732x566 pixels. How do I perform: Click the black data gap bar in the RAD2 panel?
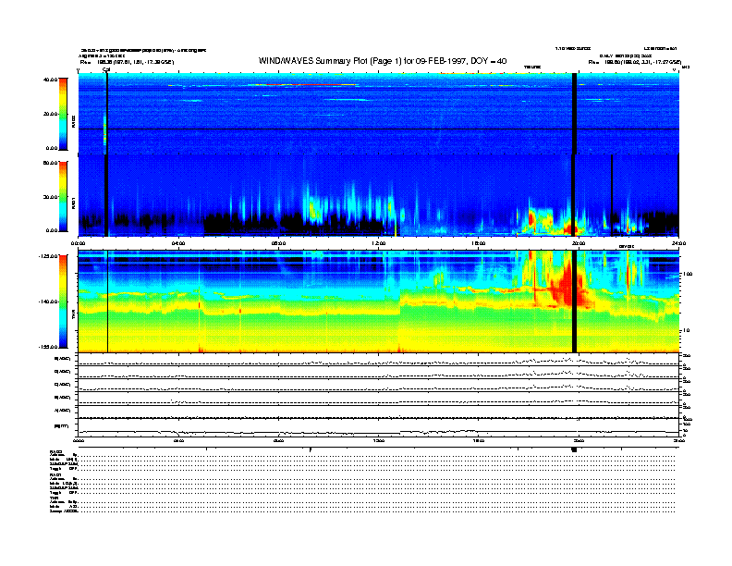(x=574, y=114)
